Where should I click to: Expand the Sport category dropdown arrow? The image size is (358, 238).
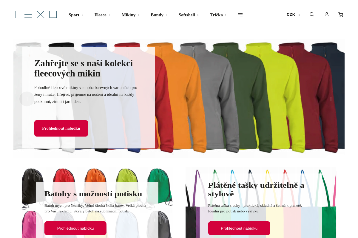point(82,15)
